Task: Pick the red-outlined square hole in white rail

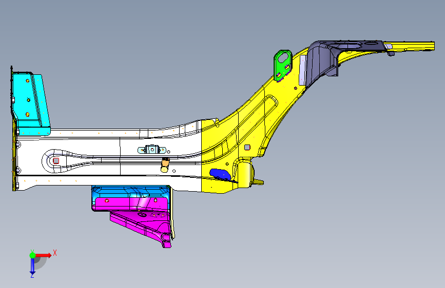Action: tap(56, 161)
